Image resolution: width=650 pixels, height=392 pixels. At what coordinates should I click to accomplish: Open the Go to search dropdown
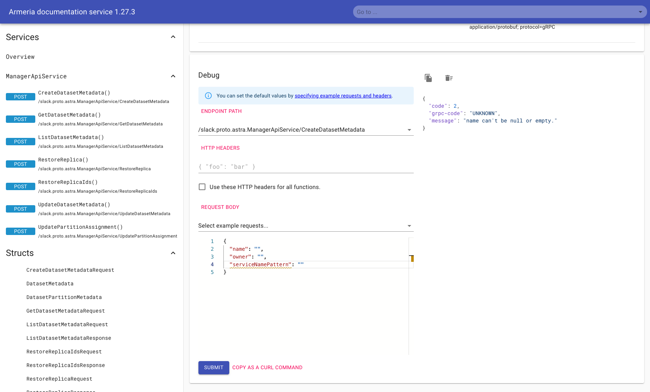pos(640,12)
